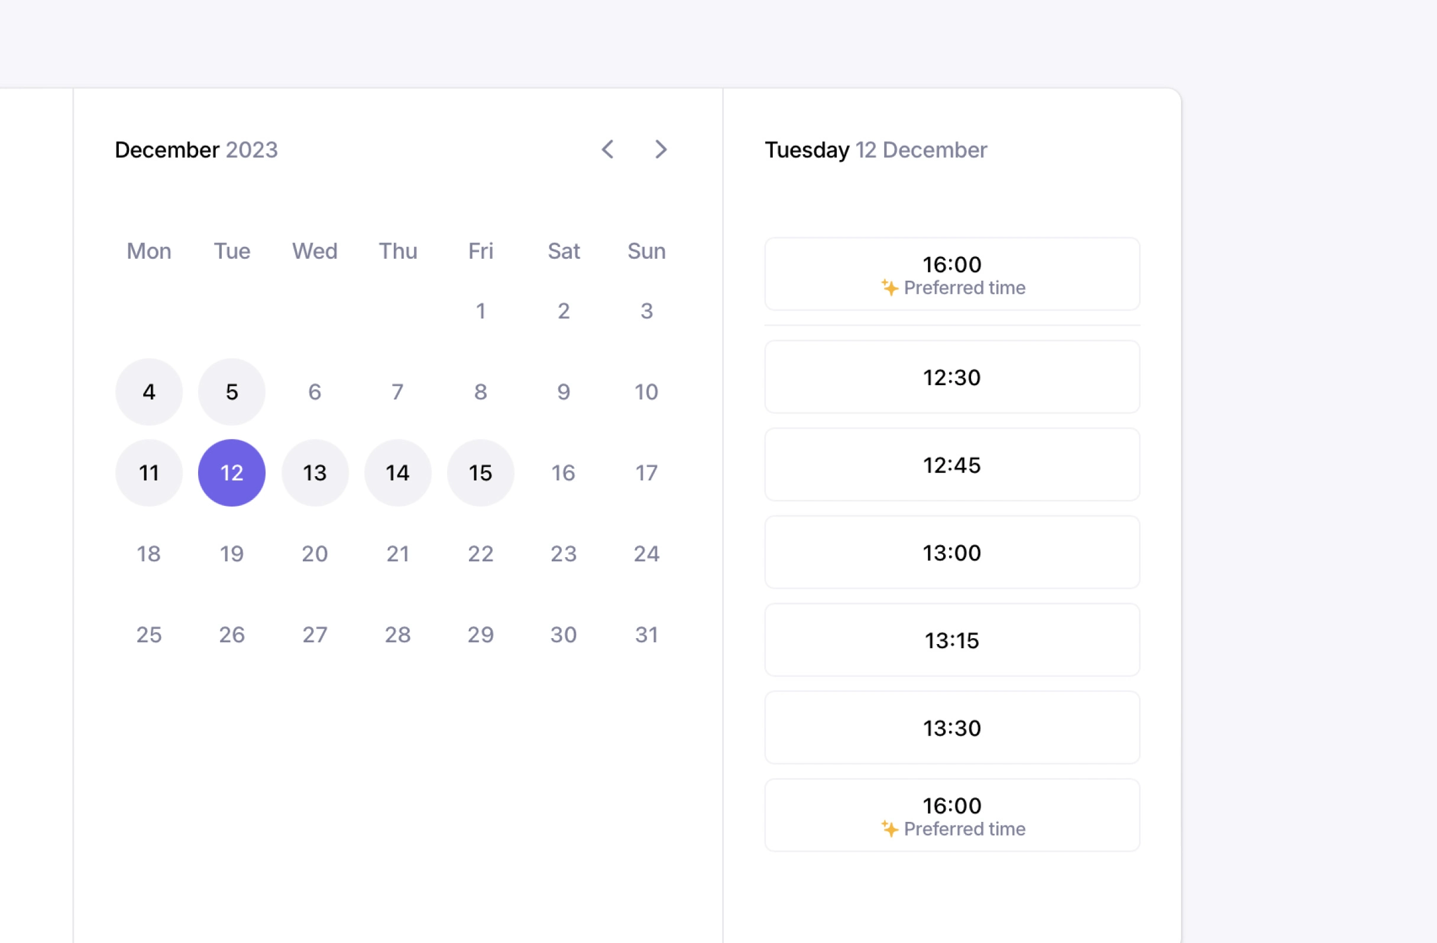The image size is (1437, 943).
Task: Click date 1 on the calendar
Action: coord(481,311)
